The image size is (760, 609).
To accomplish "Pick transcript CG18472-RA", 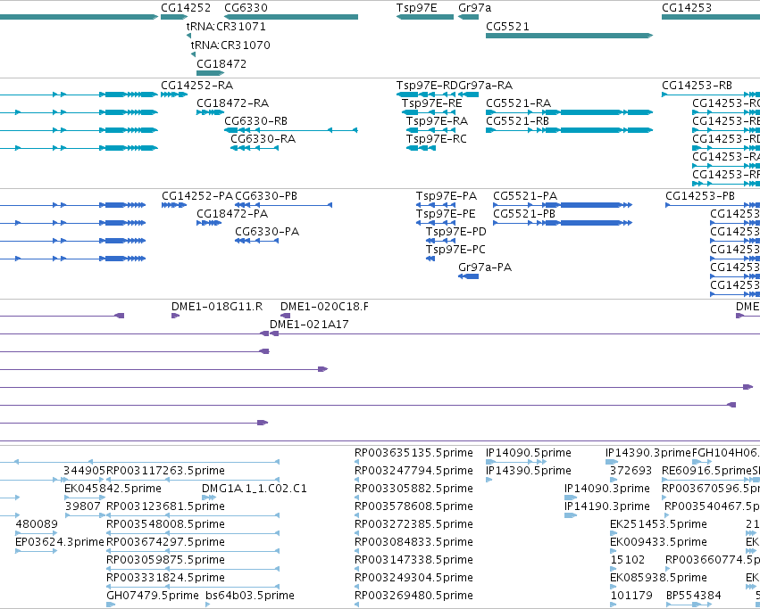I will (233, 103).
